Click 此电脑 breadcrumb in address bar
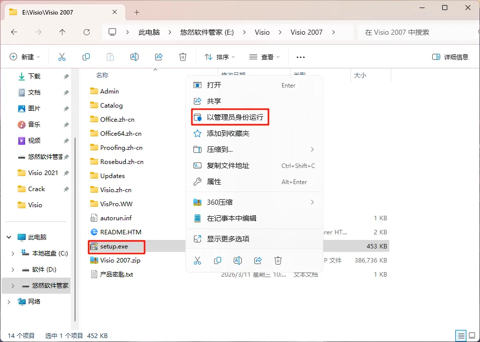This screenshot has height=342, width=480. 149,32
